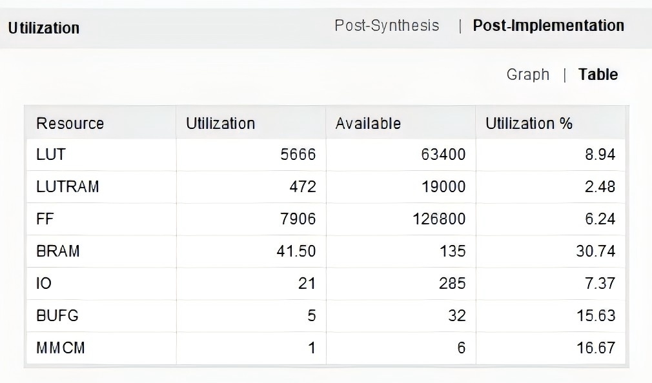Select the Table view option
The height and width of the screenshot is (383, 652).
pyautogui.click(x=598, y=75)
